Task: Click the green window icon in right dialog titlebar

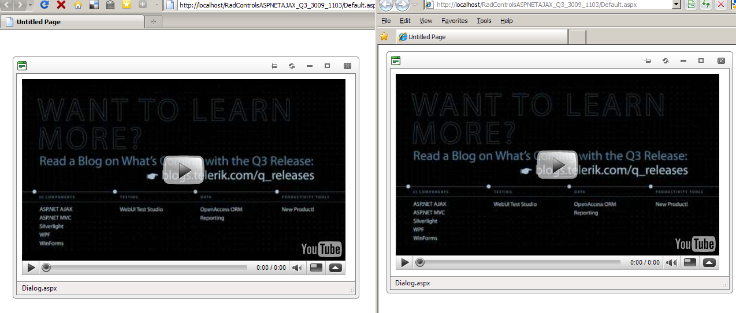Action: point(396,61)
